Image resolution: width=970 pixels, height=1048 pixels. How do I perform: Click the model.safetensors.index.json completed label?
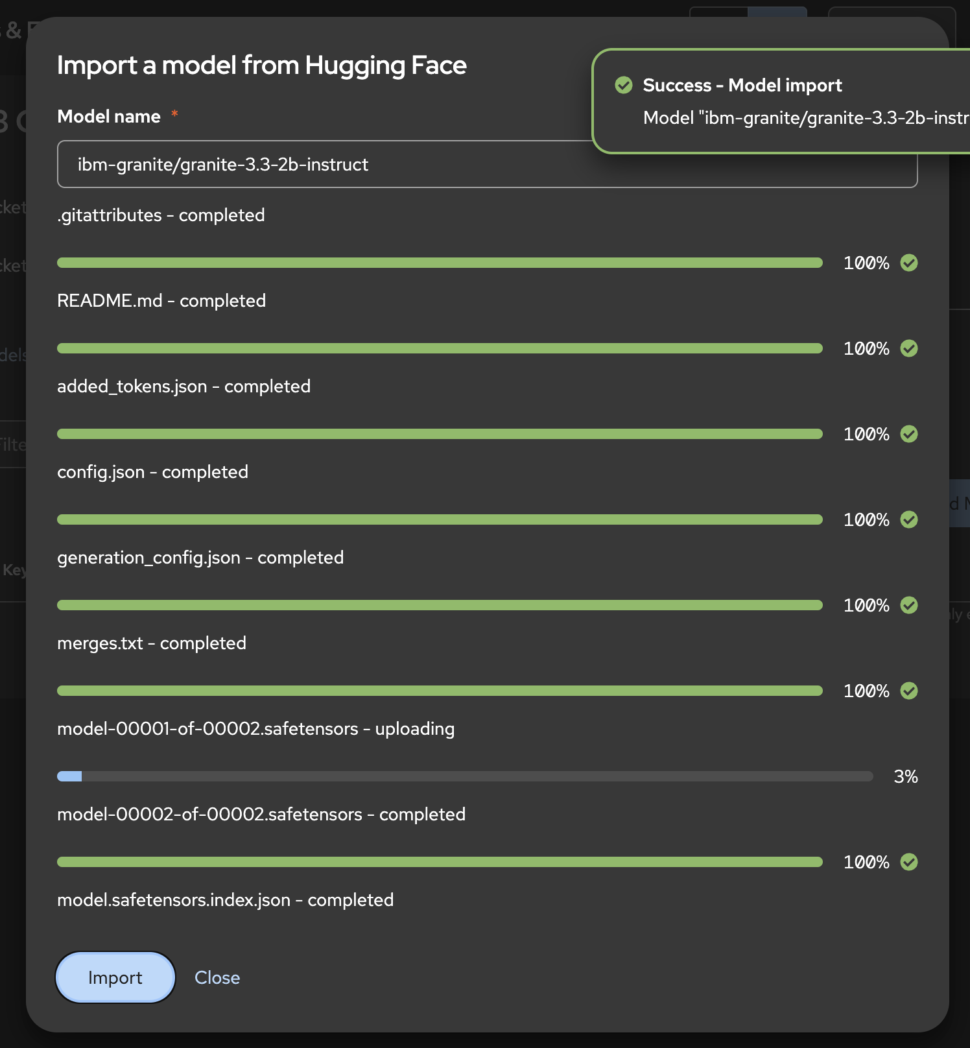point(226,899)
